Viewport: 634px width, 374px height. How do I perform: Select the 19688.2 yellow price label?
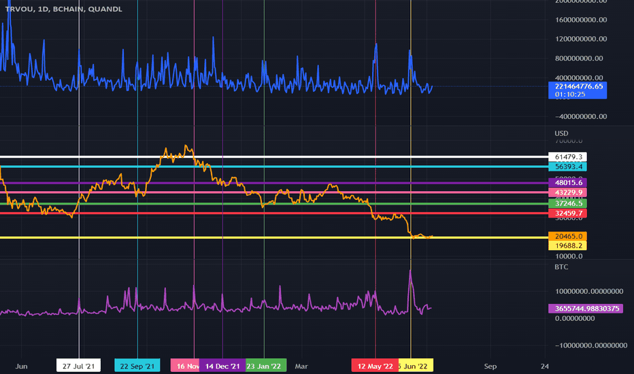click(x=568, y=245)
